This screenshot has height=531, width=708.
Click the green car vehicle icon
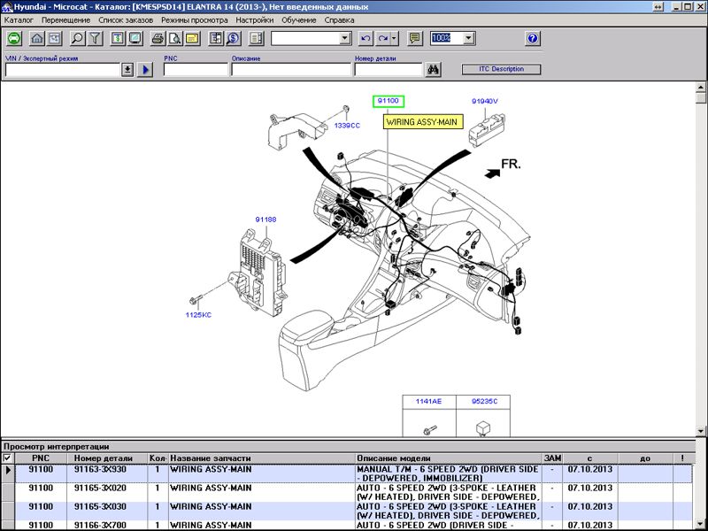click(14, 38)
